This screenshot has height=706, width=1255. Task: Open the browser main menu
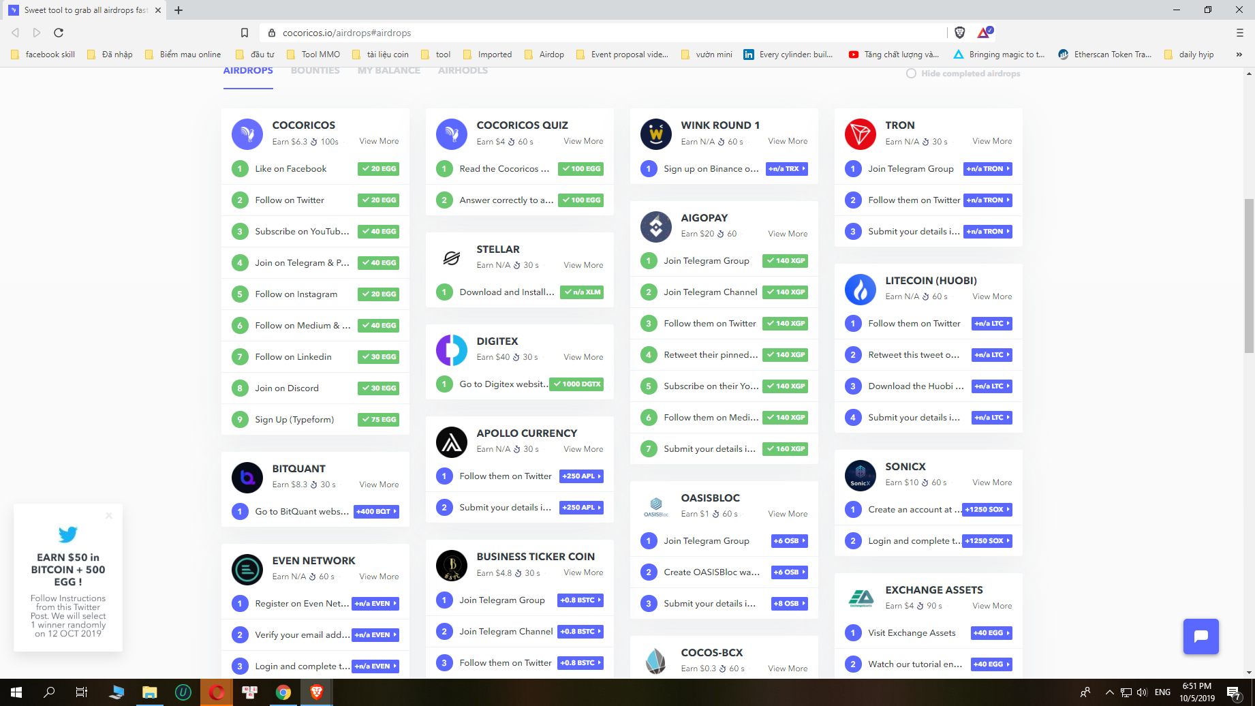tap(1240, 33)
